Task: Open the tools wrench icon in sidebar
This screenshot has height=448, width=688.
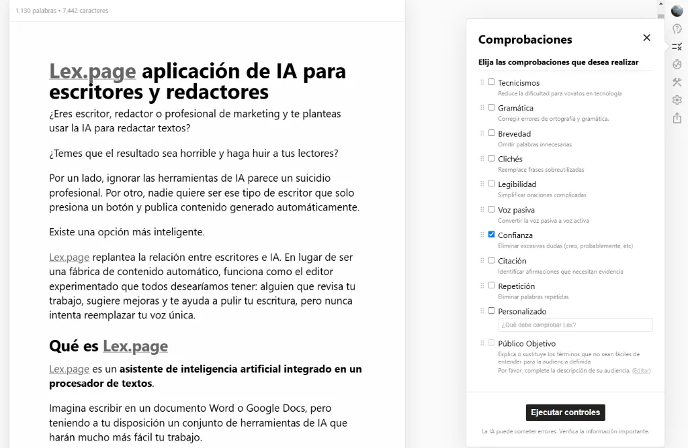Action: [x=677, y=82]
